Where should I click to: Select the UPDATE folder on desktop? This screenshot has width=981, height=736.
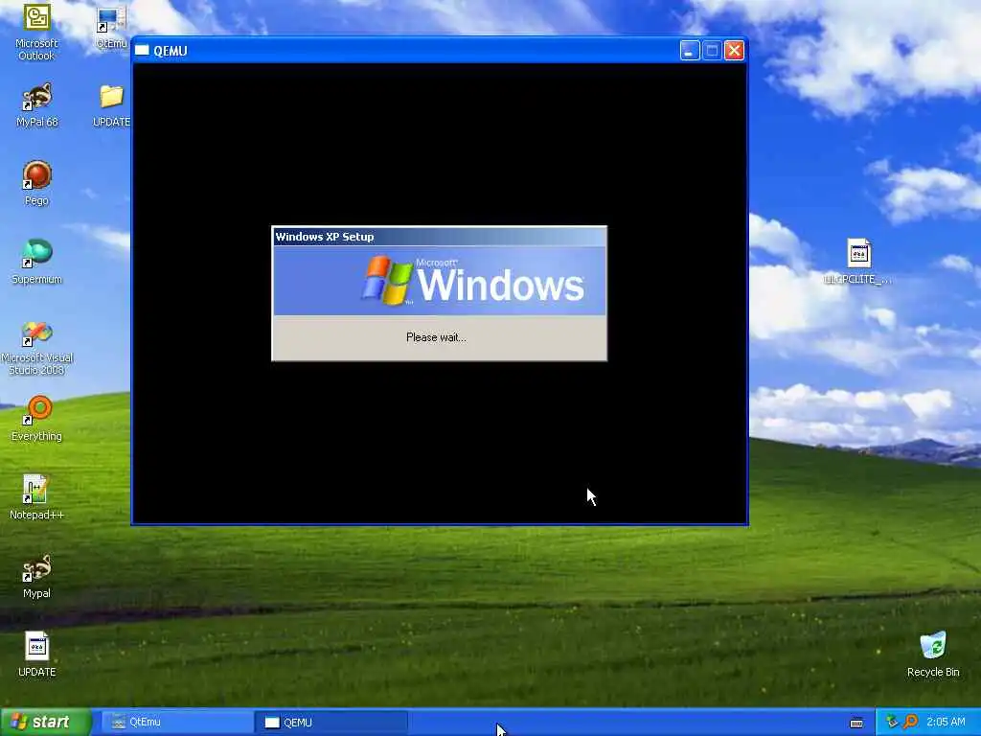tap(111, 104)
